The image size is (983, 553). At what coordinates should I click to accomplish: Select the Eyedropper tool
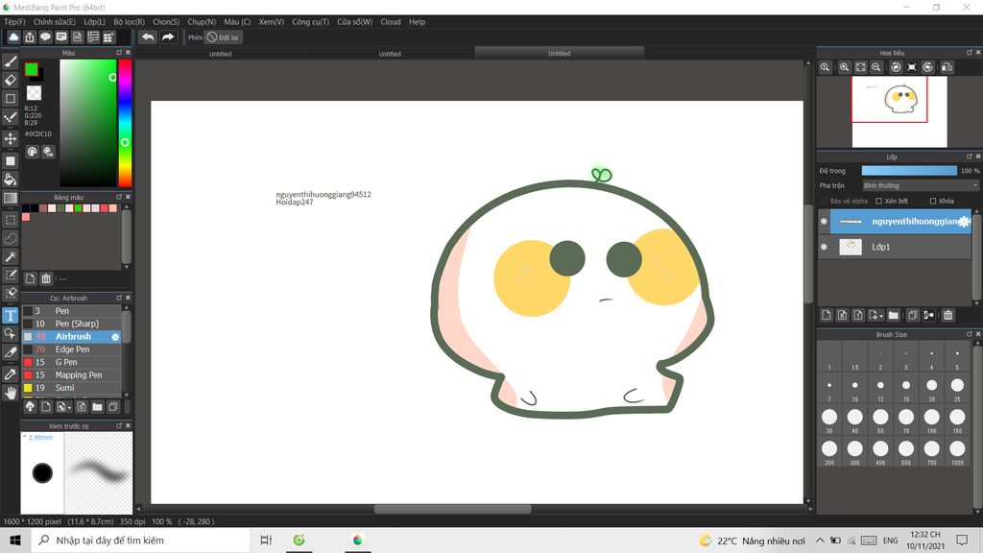(11, 374)
